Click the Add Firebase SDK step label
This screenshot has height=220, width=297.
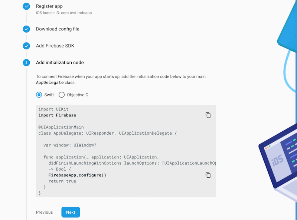55,46
